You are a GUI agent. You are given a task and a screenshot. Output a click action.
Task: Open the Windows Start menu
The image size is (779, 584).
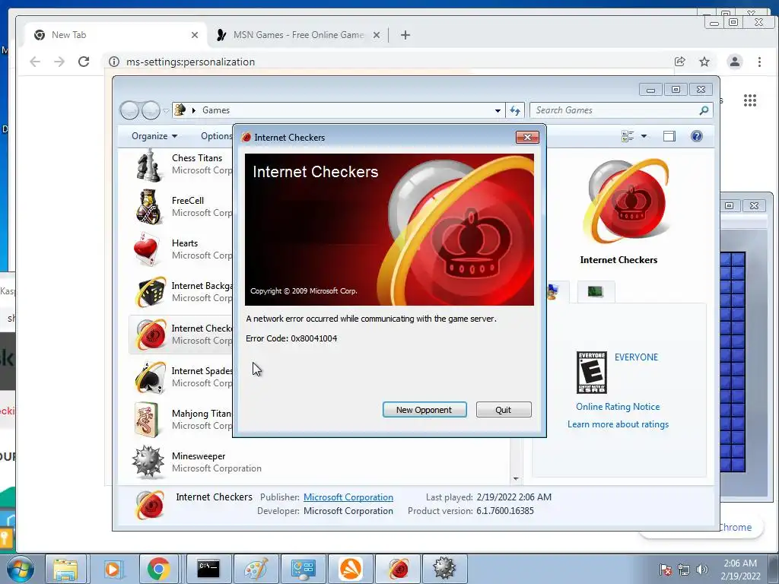(20, 569)
